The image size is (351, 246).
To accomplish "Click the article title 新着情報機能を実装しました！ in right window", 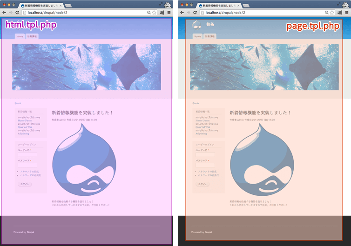I will 260,113.
